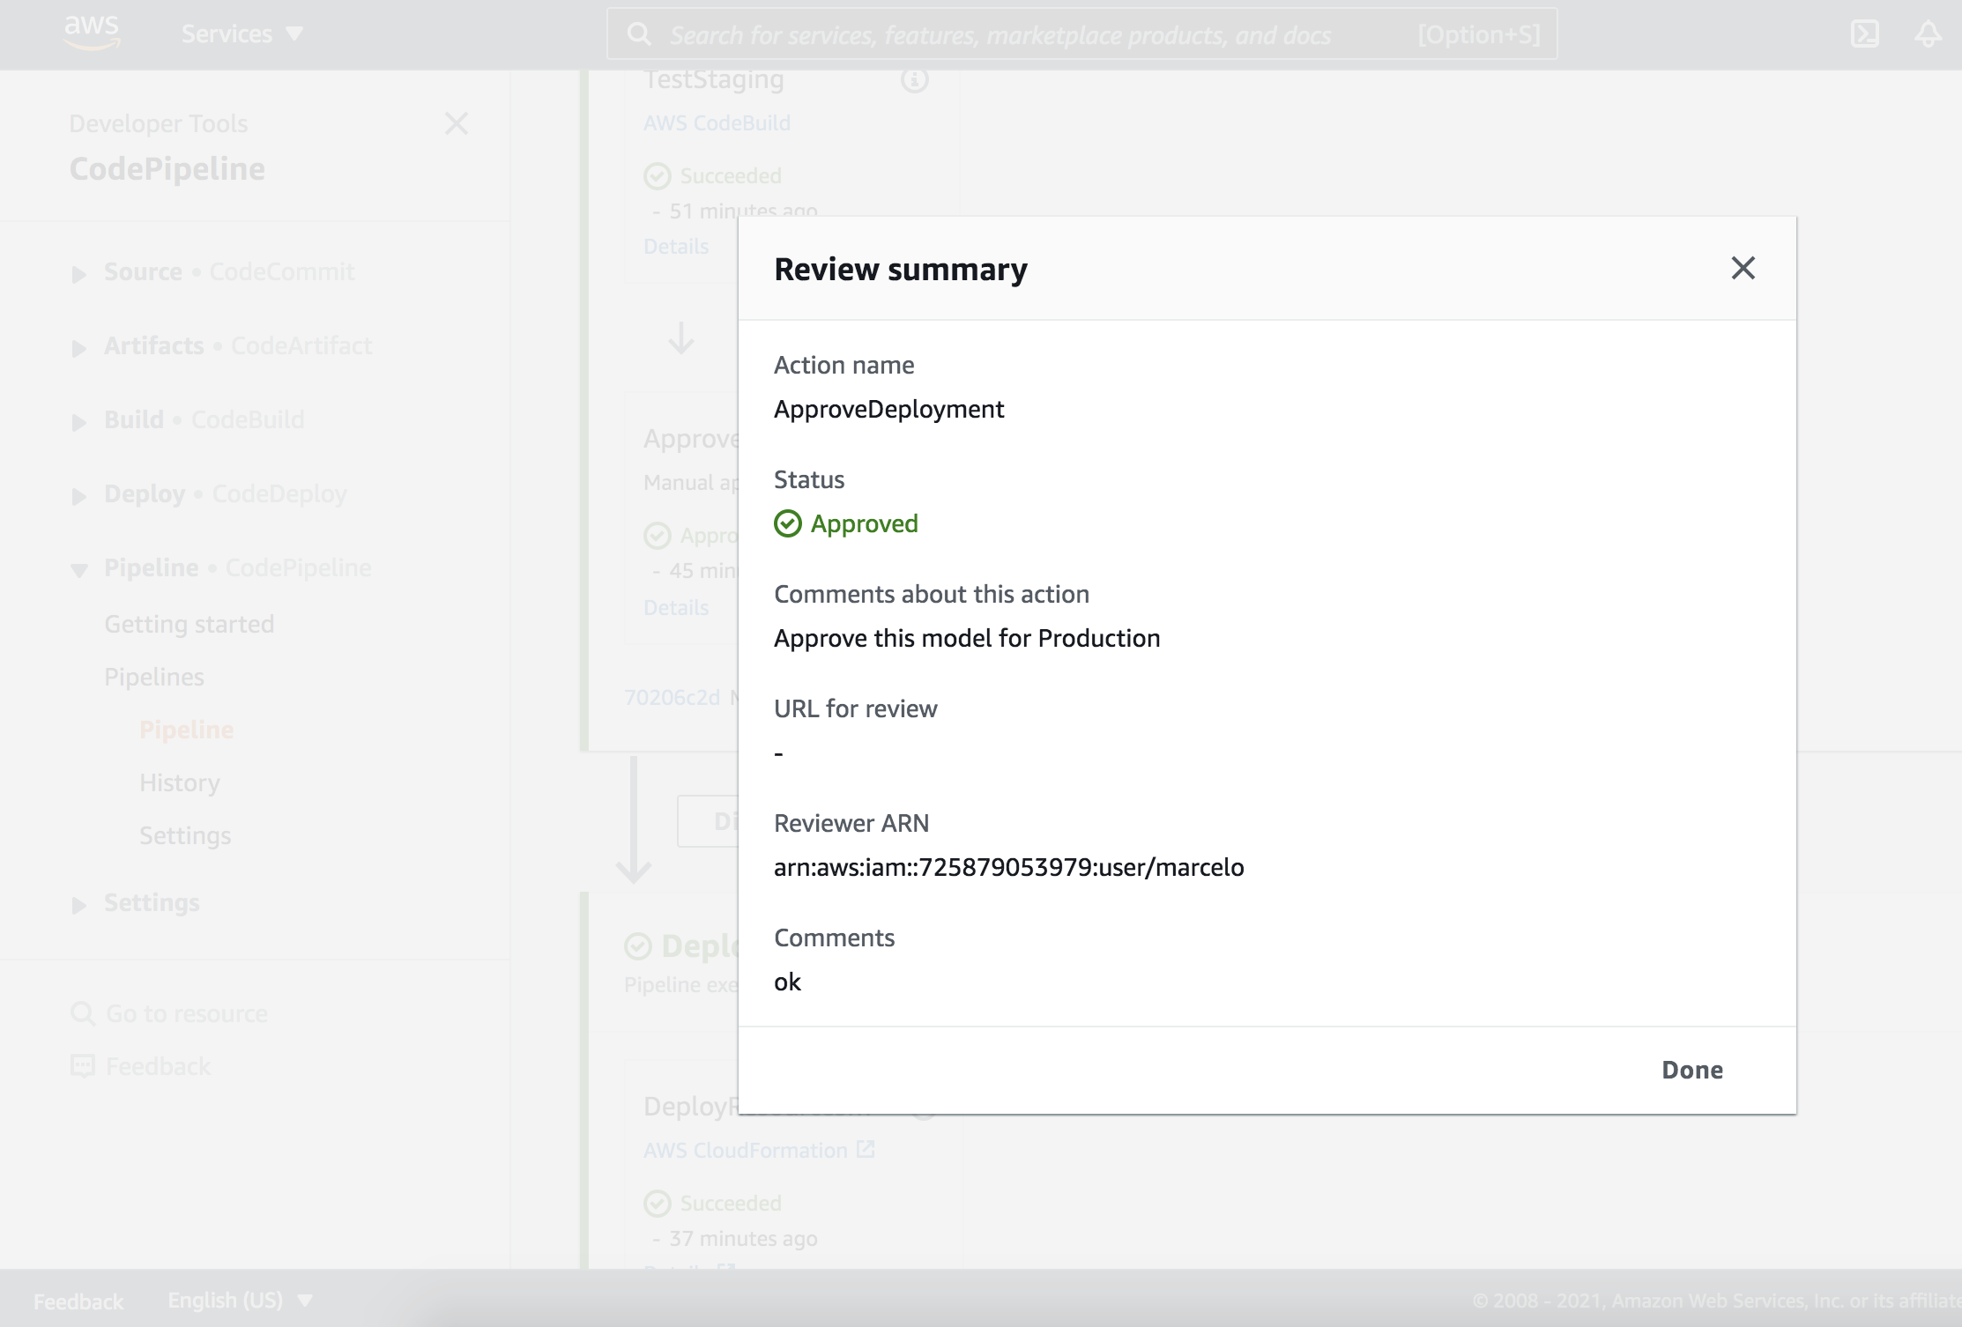Open Details link under TestStaging
The image size is (1962, 1327).
tap(676, 247)
